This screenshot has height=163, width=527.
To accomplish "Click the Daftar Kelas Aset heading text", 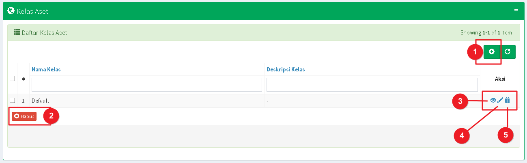I will [45, 32].
